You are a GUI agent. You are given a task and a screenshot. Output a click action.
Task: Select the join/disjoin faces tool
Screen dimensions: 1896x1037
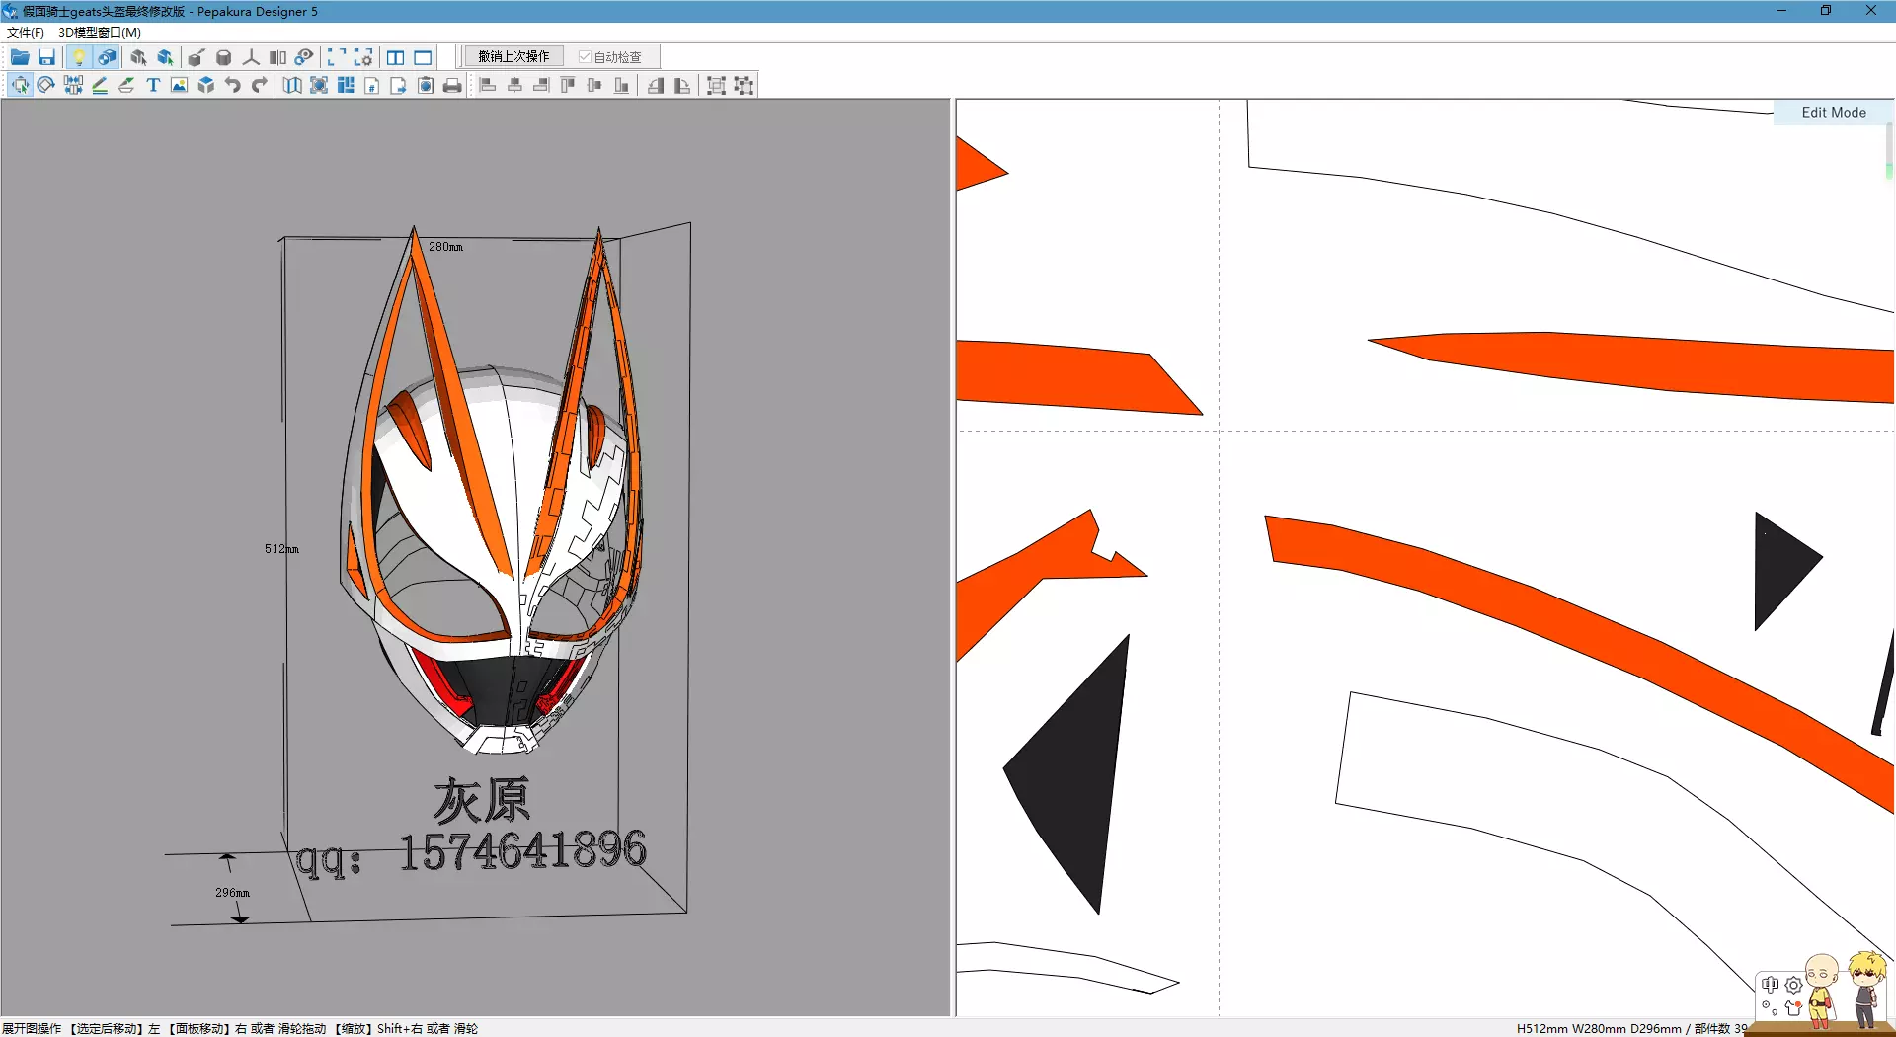(73, 85)
